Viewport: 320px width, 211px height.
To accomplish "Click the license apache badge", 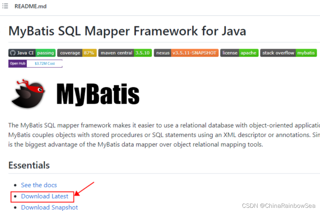I will [x=239, y=53].
